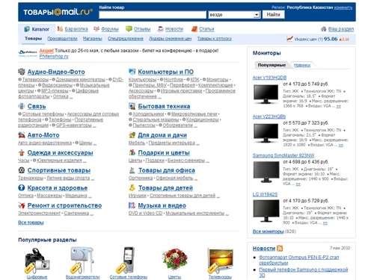Screen dimensions: 374x280
Task: Click the Спортивные товары ball icon
Action: [22, 170]
